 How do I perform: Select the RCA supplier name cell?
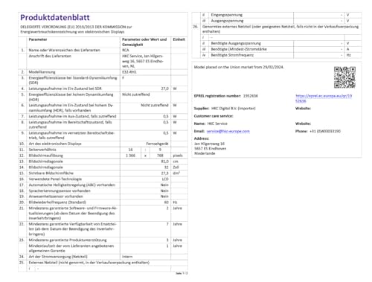pos(126,50)
